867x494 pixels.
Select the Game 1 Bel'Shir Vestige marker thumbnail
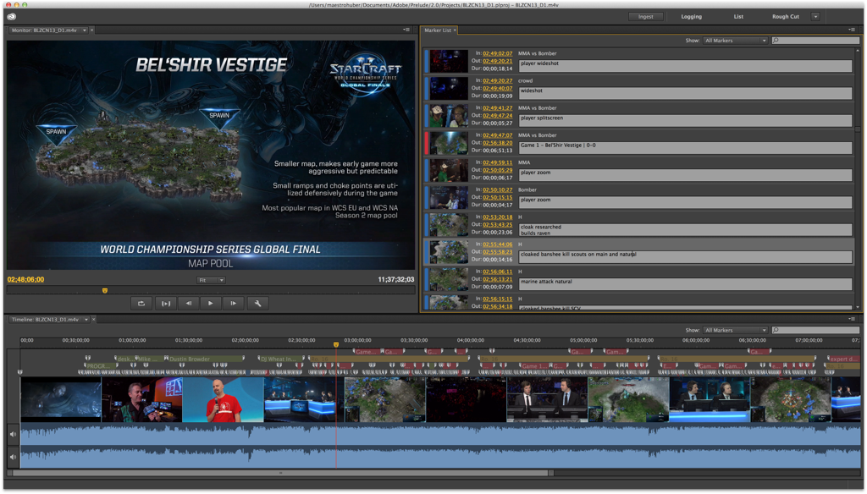pos(449,143)
